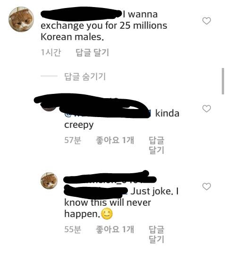The height and width of the screenshot is (261, 226).
Task: Collapse replies with 답글 숨기기
Action: [x=85, y=76]
